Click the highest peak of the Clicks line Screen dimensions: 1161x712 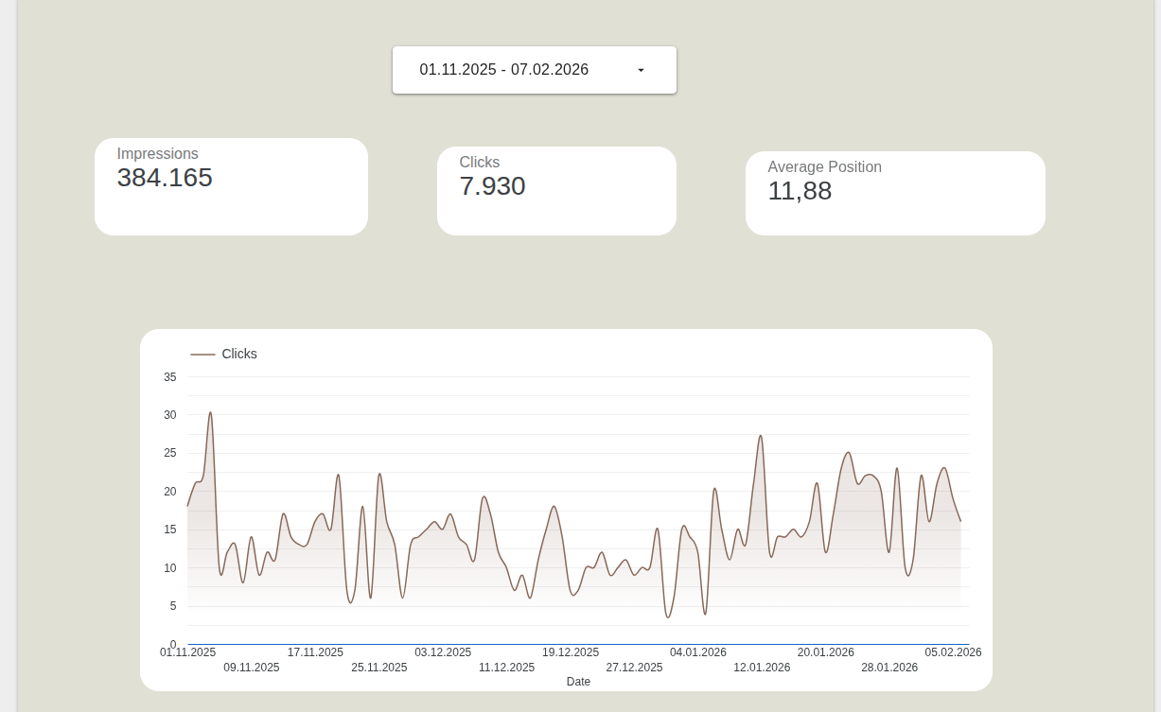[210, 412]
